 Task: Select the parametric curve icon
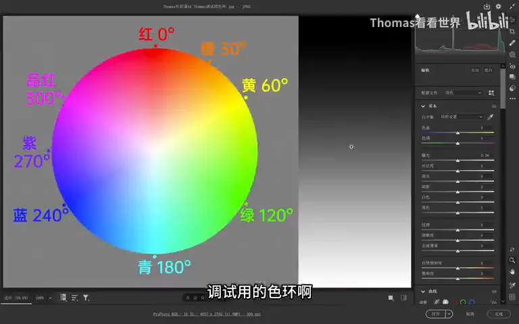point(437,302)
